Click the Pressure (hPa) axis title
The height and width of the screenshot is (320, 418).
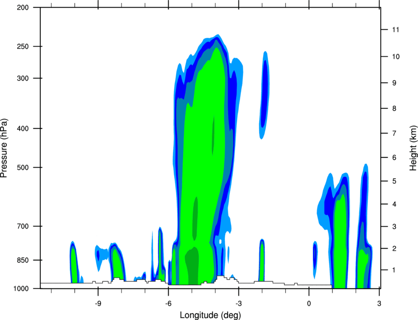pyautogui.click(x=4, y=148)
